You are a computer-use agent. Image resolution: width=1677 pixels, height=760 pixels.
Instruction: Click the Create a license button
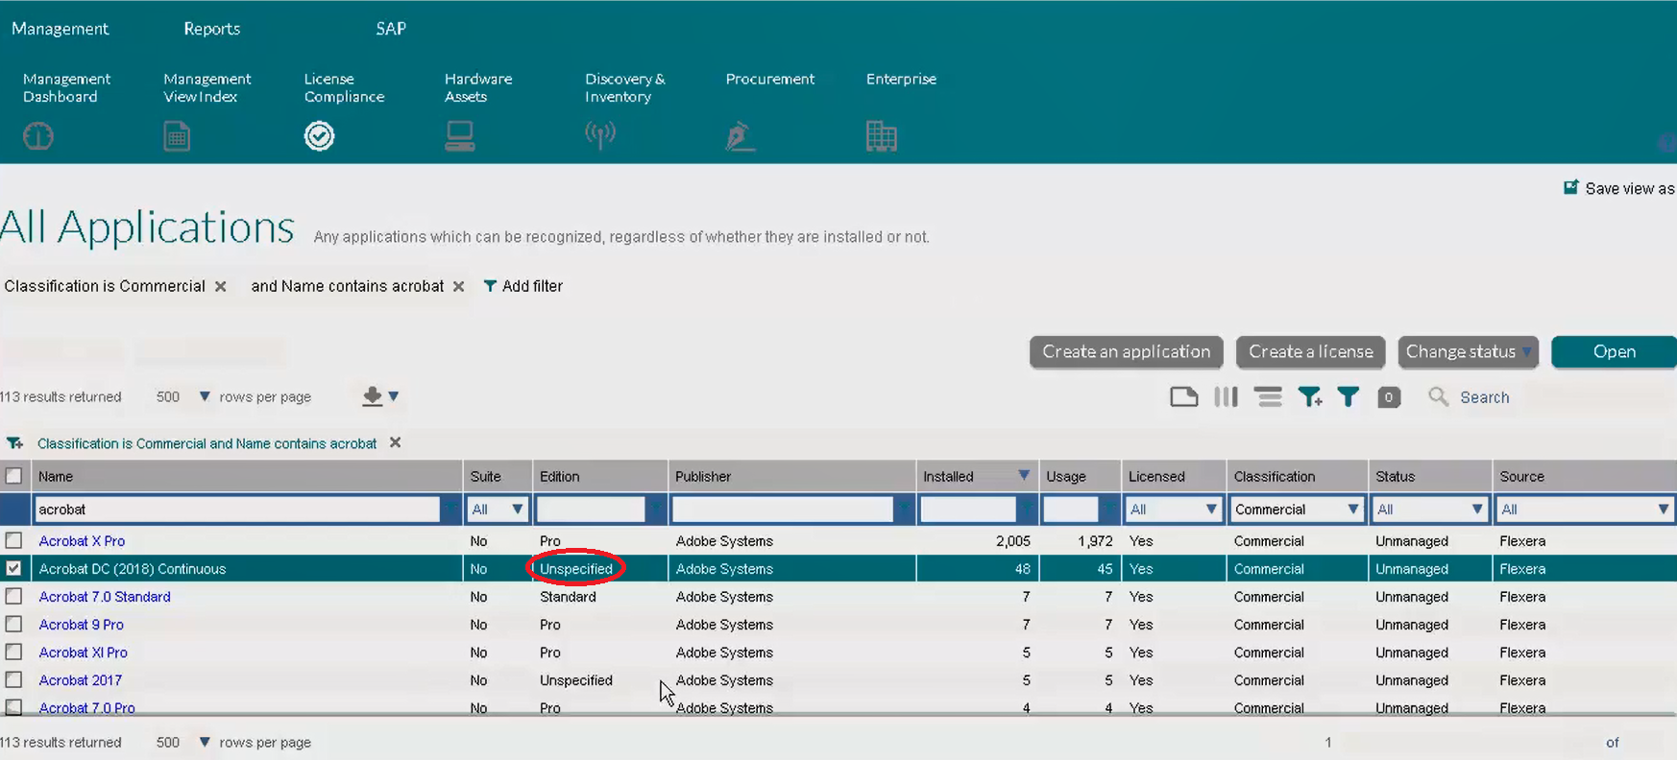1310,352
